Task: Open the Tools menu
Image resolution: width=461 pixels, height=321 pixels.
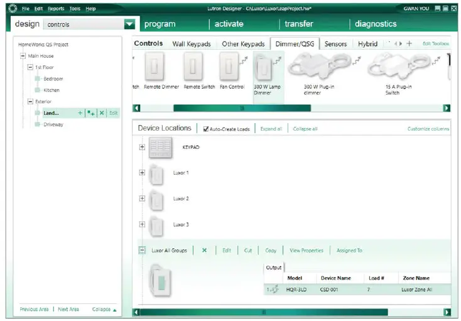Action: click(x=75, y=9)
